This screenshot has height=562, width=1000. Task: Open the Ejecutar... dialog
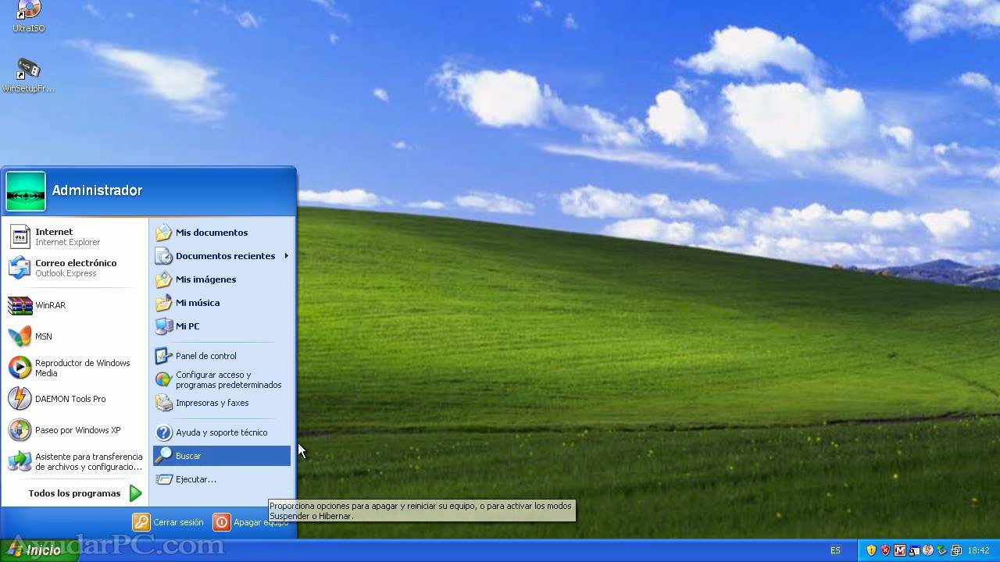pos(222,479)
